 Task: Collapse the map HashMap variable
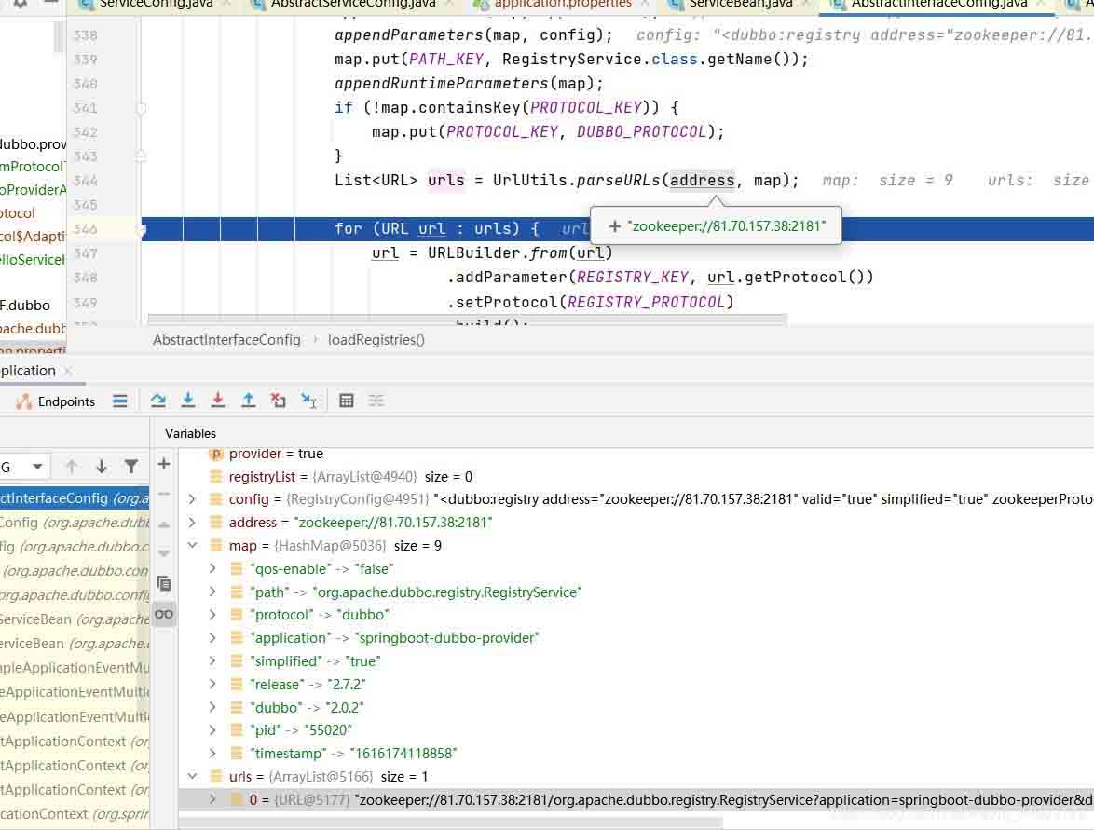click(192, 546)
